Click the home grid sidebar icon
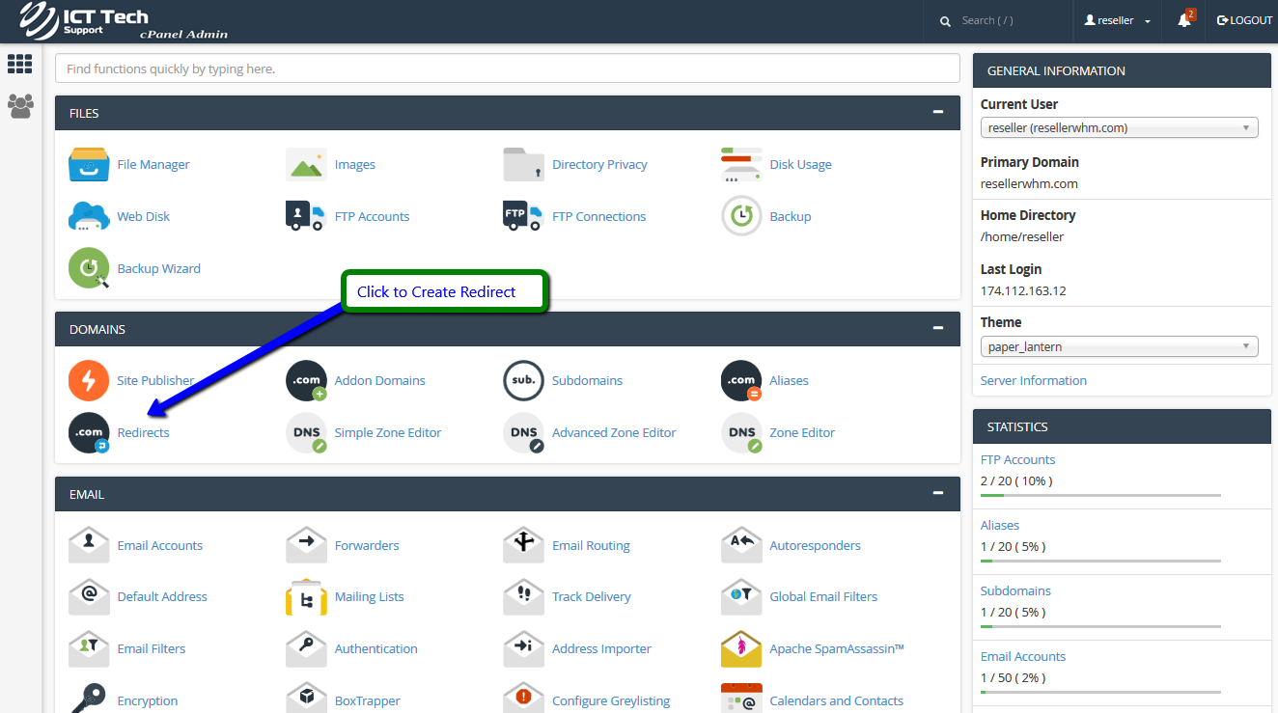1278x713 pixels. pos(20,65)
